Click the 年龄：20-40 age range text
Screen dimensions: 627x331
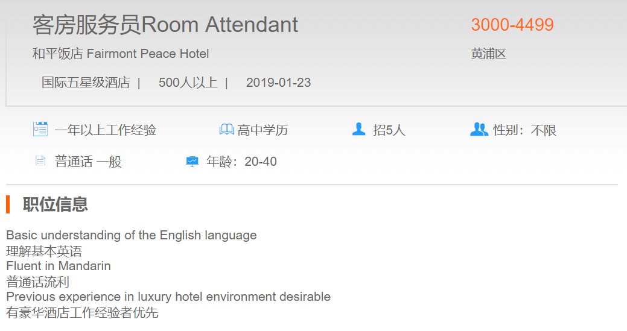[x=241, y=162]
